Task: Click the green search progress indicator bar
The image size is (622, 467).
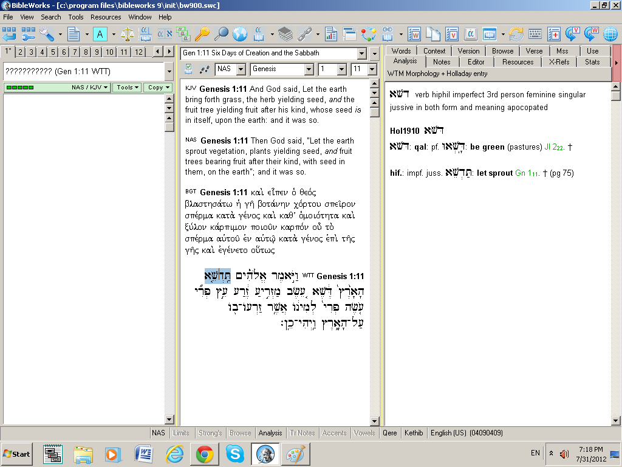Action: (20, 88)
